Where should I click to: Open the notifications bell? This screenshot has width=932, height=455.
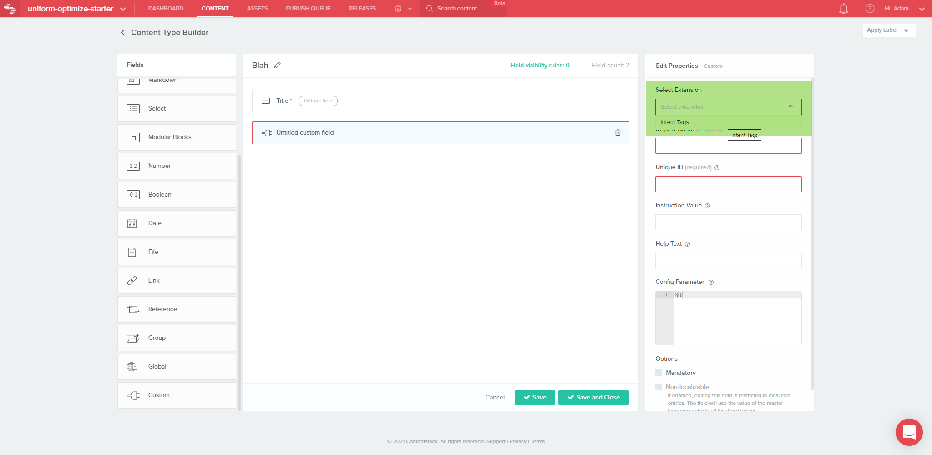tap(843, 9)
